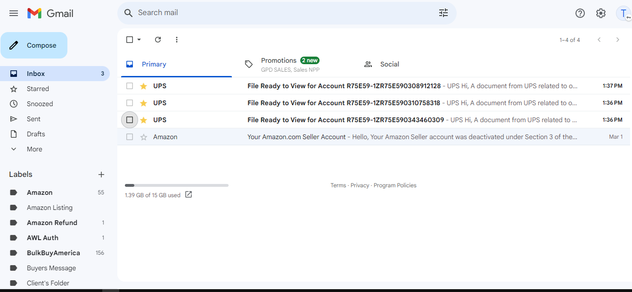Open the Settings gear icon
The height and width of the screenshot is (292, 632).
click(601, 13)
